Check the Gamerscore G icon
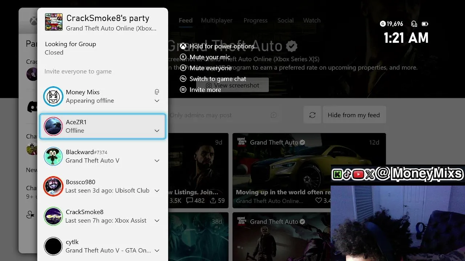465x261 pixels. click(x=382, y=24)
